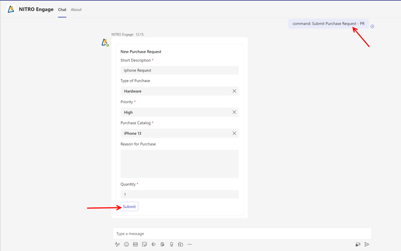The image size is (401, 251).
Task: Click the NITRO Engage logo in header
Action: pyautogui.click(x=11, y=9)
